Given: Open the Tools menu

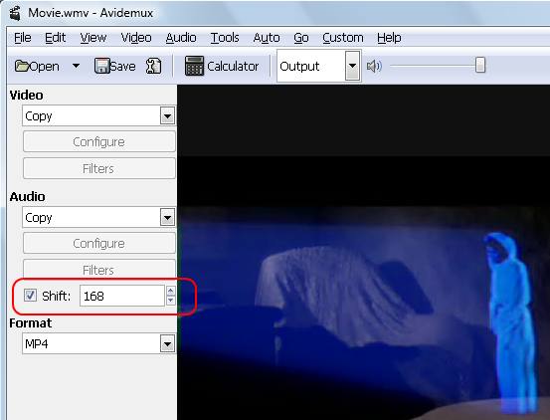Looking at the screenshot, I should coord(225,38).
